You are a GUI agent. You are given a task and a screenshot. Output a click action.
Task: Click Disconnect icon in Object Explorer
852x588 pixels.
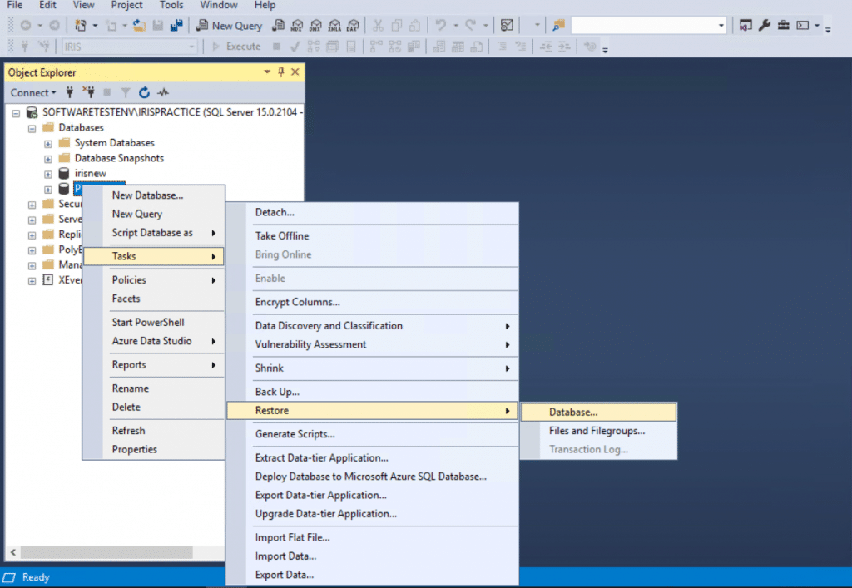click(x=88, y=93)
